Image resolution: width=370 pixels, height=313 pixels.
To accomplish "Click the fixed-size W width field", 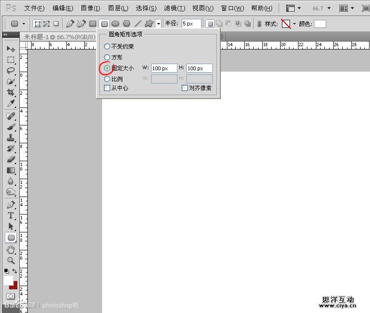I will pos(164,68).
